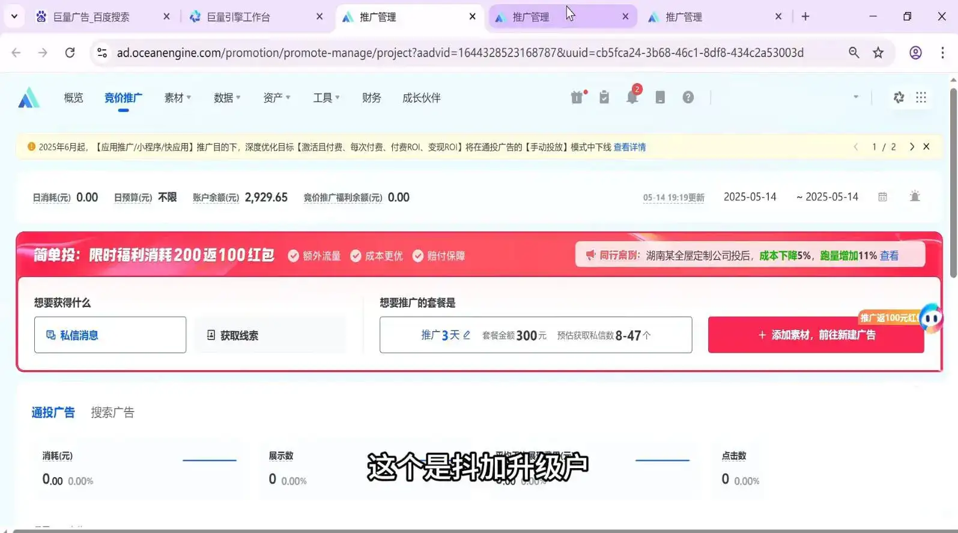Close the yellow announcement banner
958x533 pixels.
click(x=926, y=147)
